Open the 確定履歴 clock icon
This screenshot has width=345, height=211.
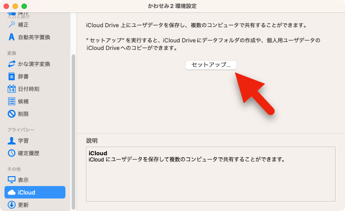(x=12, y=153)
